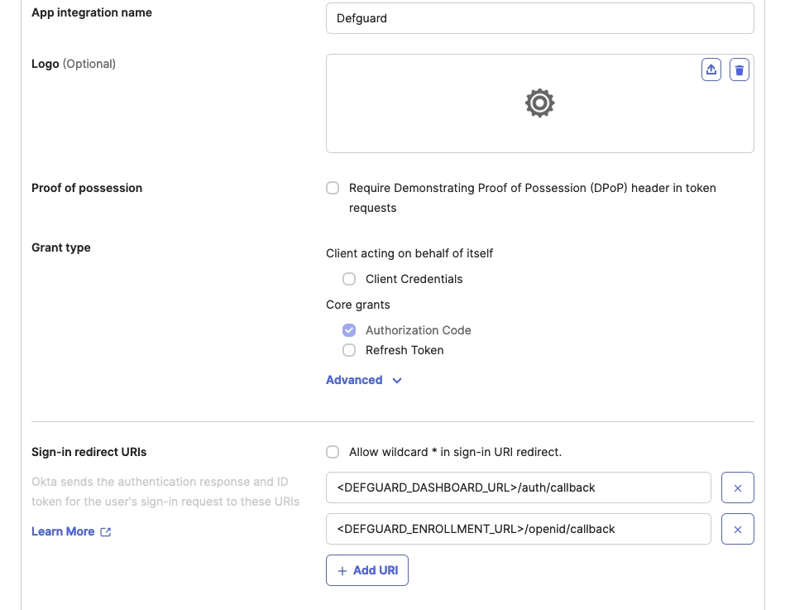Click the plus icon on Add URI
The width and height of the screenshot is (809, 610).
(x=342, y=570)
